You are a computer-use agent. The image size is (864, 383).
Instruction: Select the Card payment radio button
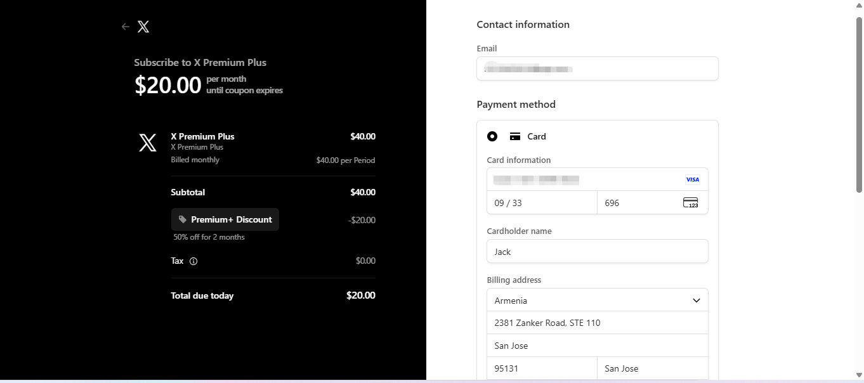point(492,136)
